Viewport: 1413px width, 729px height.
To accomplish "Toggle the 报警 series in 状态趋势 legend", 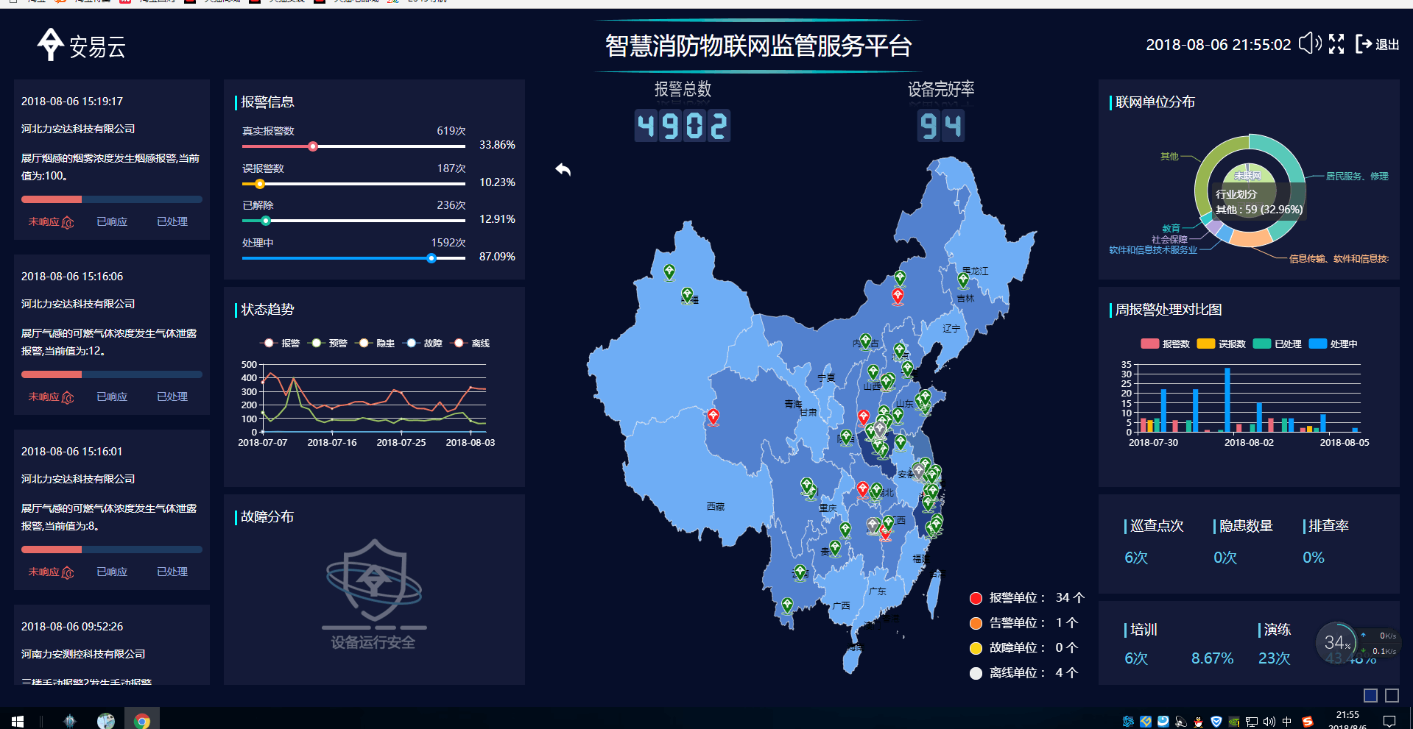I will tap(281, 344).
